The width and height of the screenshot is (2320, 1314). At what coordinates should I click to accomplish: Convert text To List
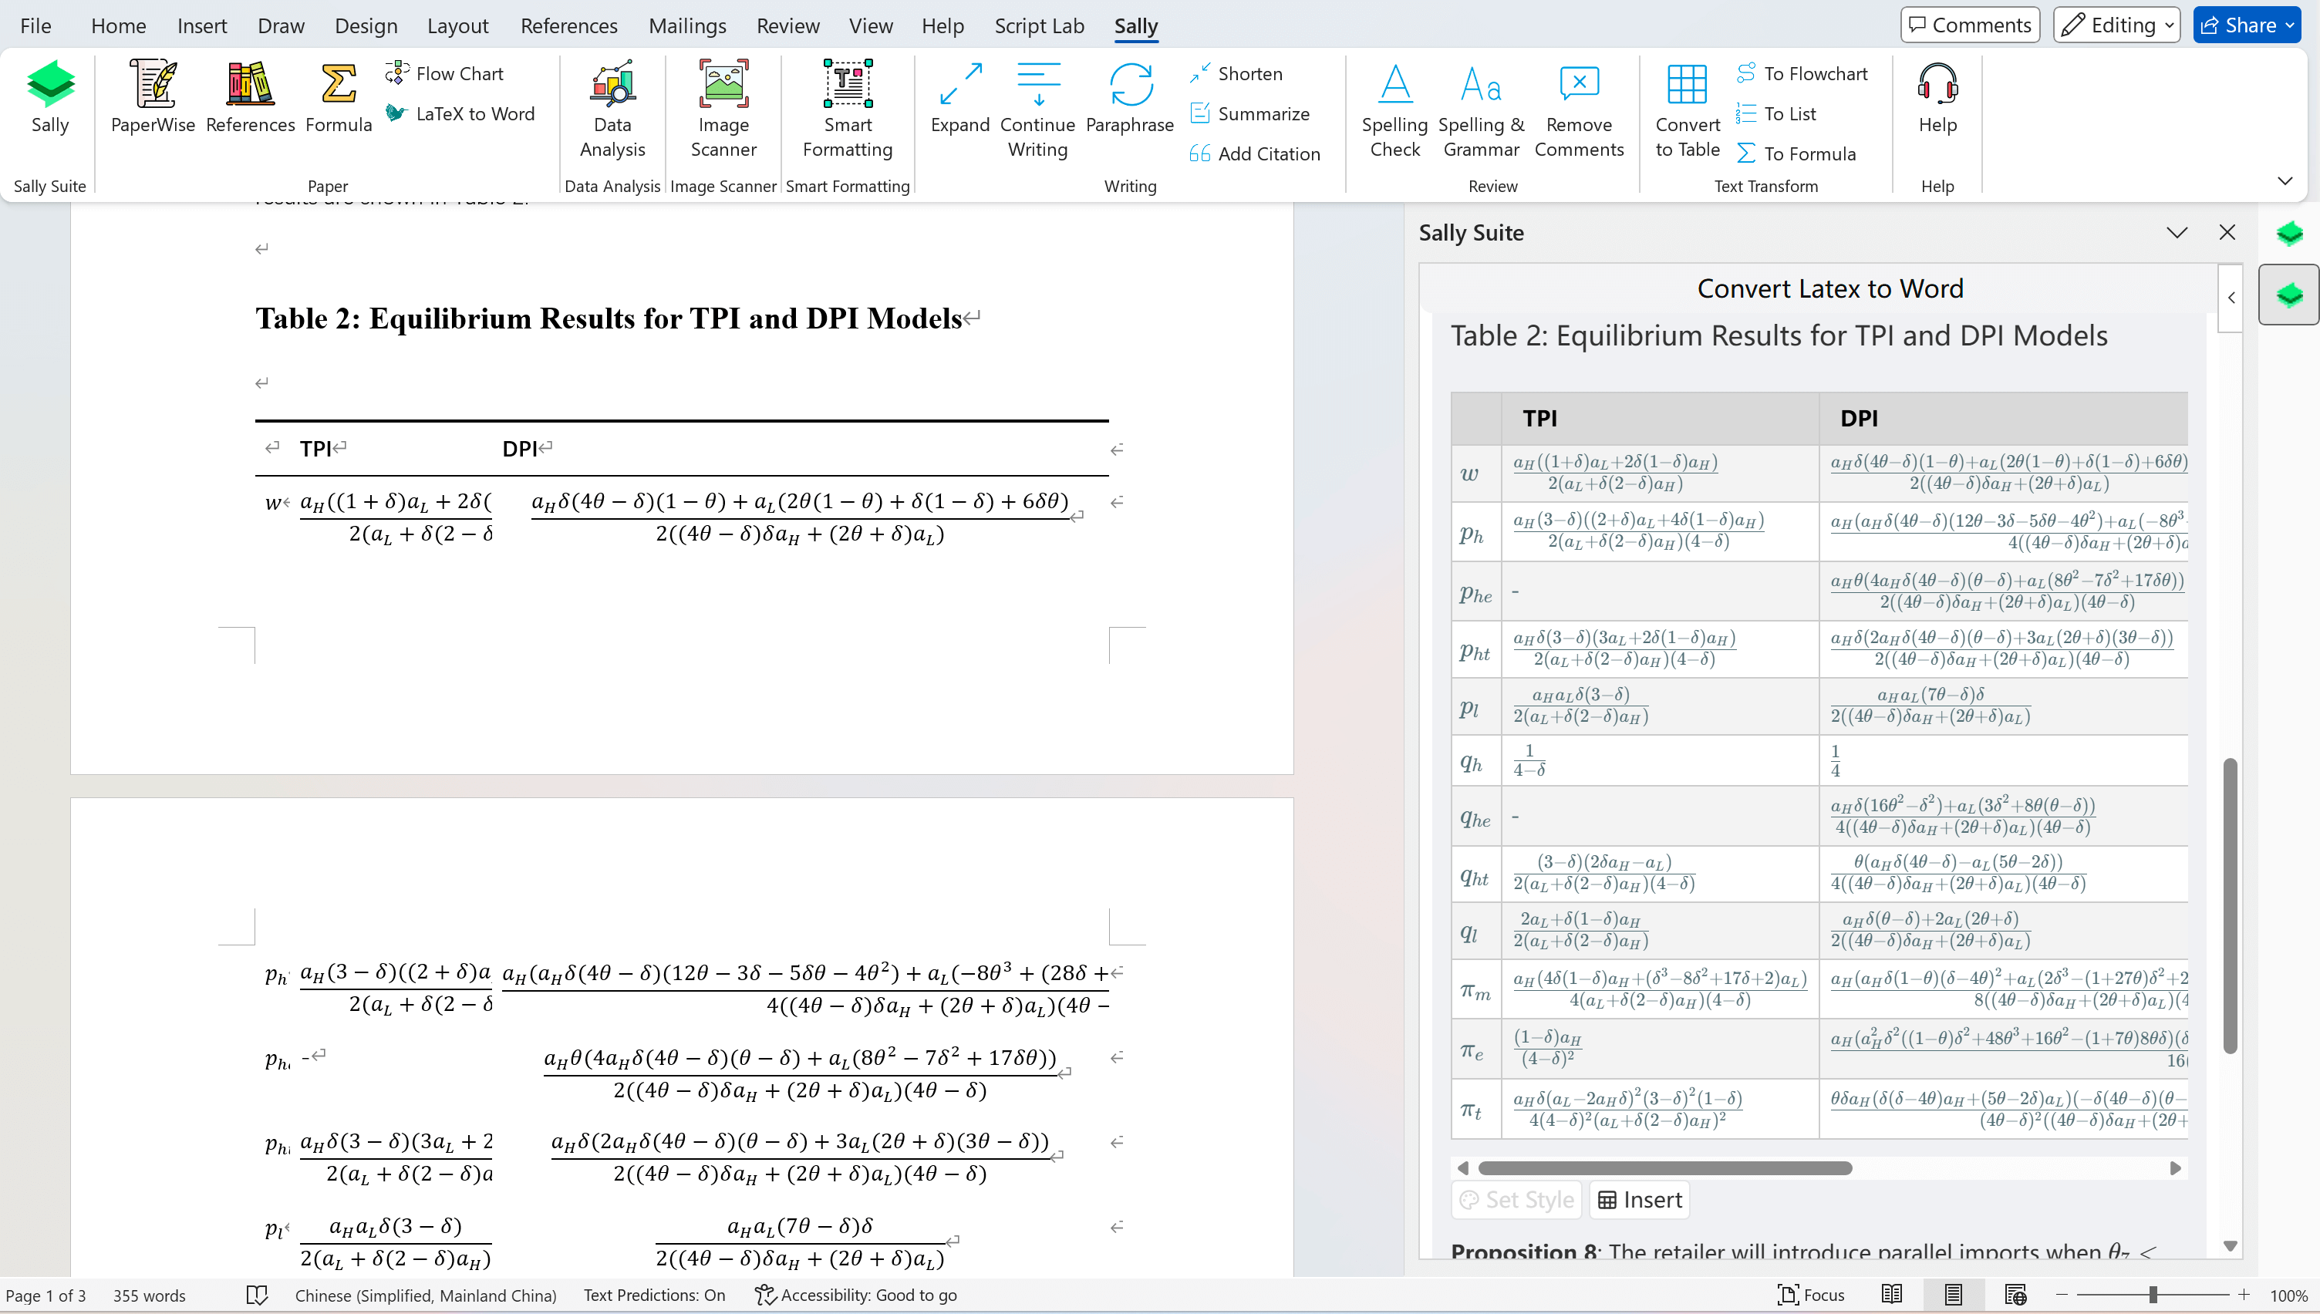(1776, 113)
